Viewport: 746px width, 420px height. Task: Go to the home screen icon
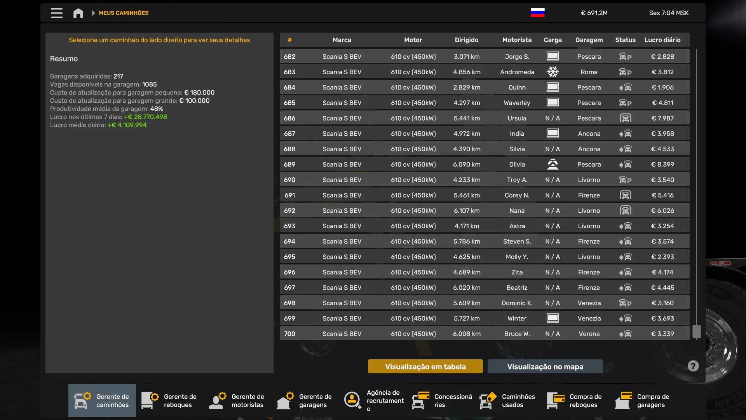78,13
